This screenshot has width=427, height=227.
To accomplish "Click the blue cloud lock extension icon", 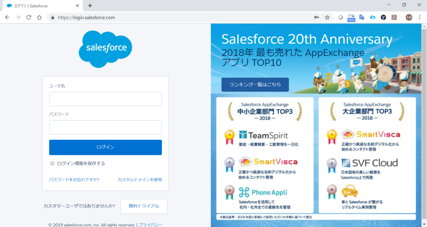I will [x=372, y=18].
